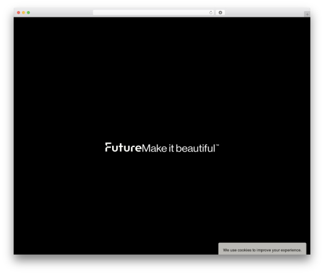
Task: Click the download button beside the address bar
Action: pyautogui.click(x=220, y=12)
